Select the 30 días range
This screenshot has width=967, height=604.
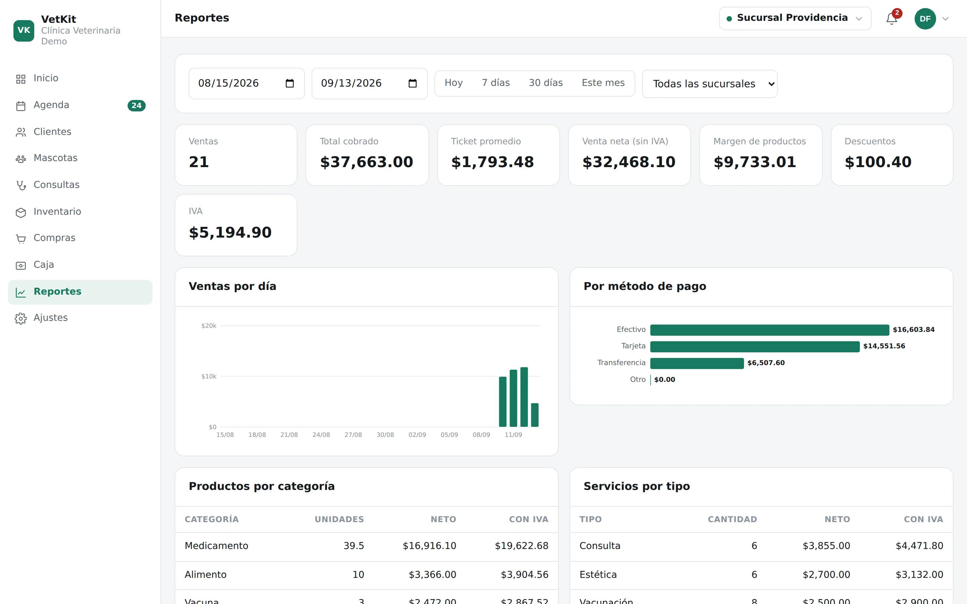545,83
